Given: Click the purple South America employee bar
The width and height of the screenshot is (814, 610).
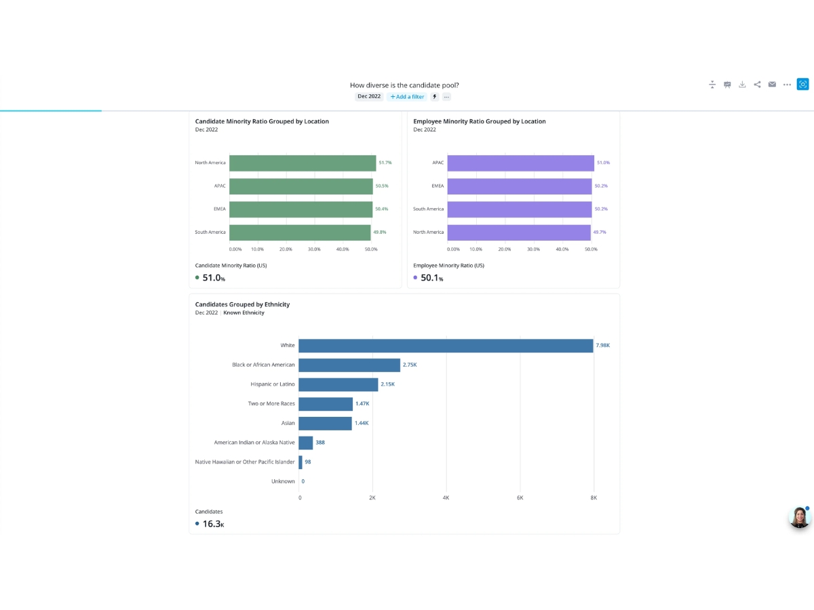Looking at the screenshot, I should coord(520,209).
